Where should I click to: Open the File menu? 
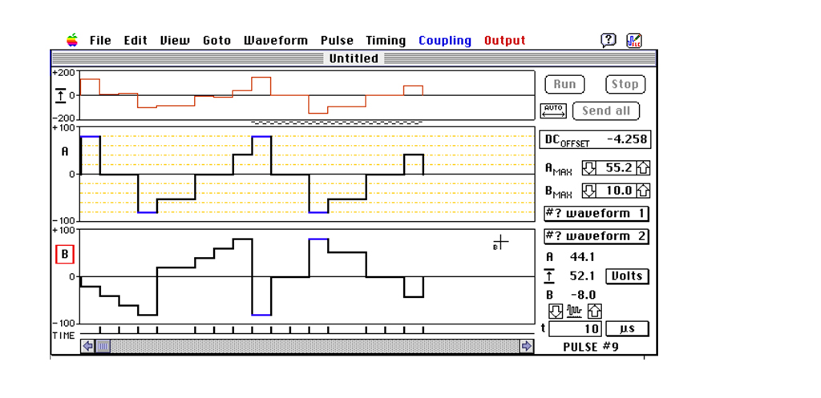click(100, 40)
